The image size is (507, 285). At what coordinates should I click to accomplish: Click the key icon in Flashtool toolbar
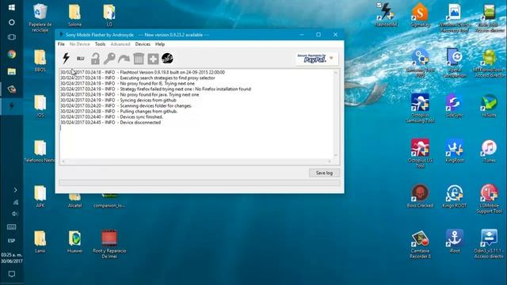pyautogui.click(x=109, y=59)
